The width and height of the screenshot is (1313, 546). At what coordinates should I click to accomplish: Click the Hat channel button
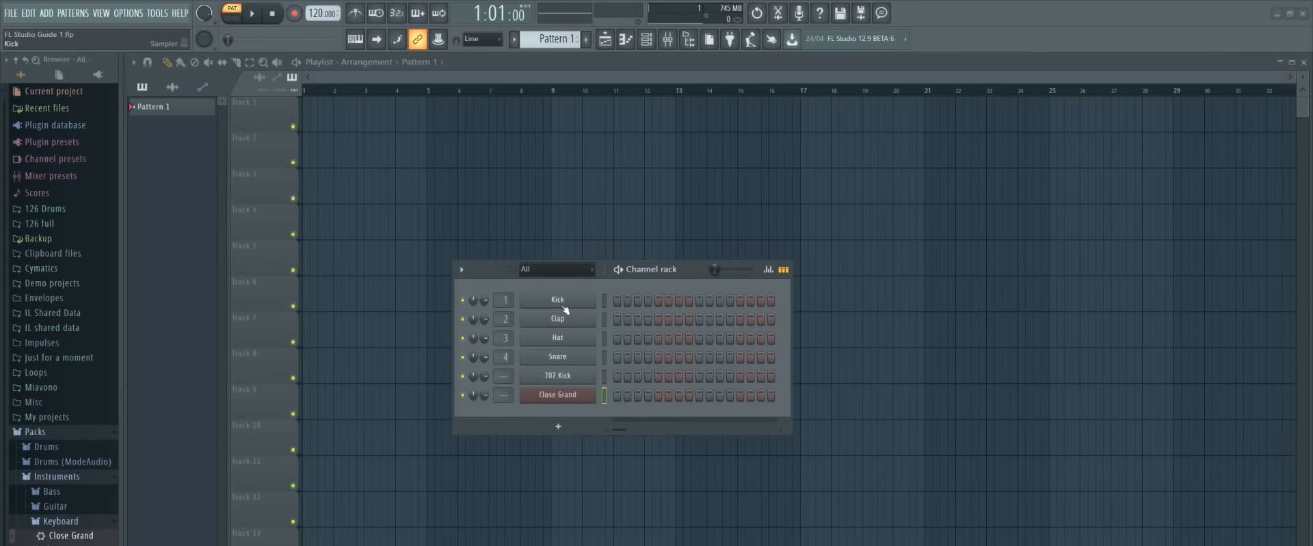click(x=557, y=338)
